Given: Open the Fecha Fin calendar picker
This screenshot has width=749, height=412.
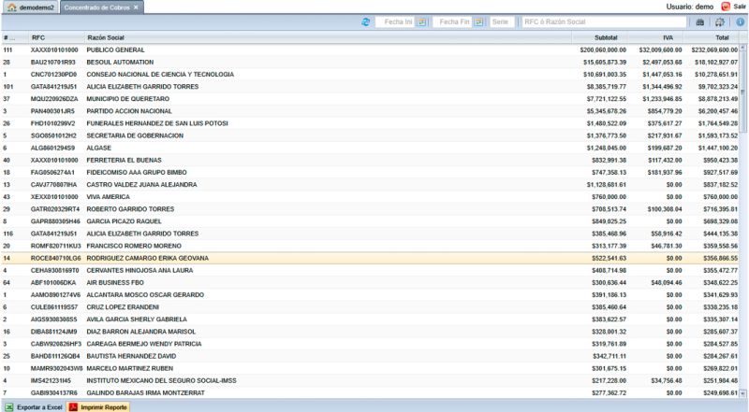Looking at the screenshot, I should coord(479,21).
